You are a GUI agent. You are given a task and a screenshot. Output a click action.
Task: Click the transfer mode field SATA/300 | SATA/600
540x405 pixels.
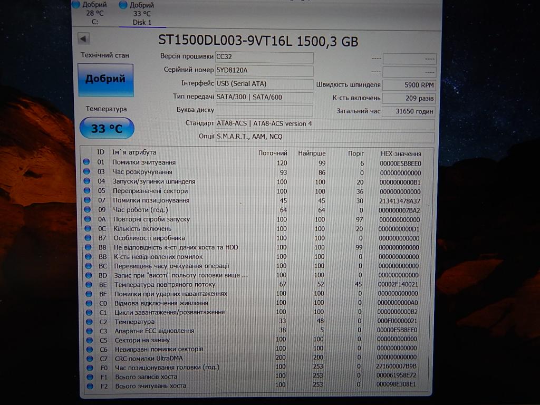[x=264, y=98]
